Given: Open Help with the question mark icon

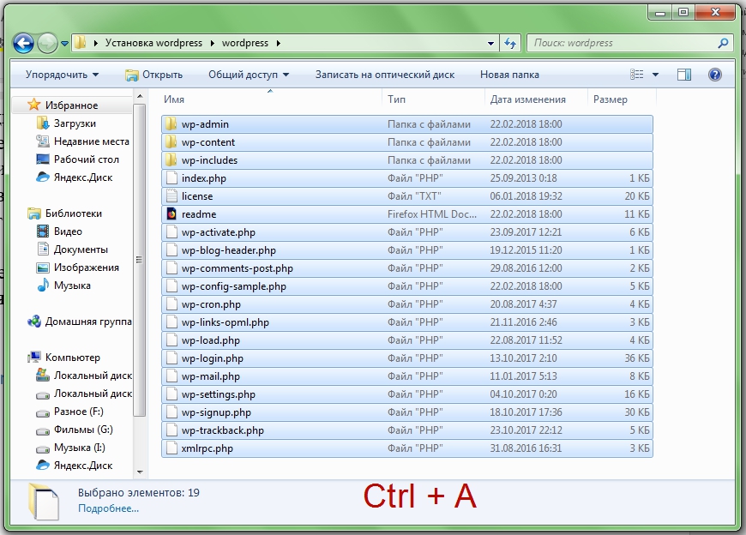Looking at the screenshot, I should tap(714, 75).
